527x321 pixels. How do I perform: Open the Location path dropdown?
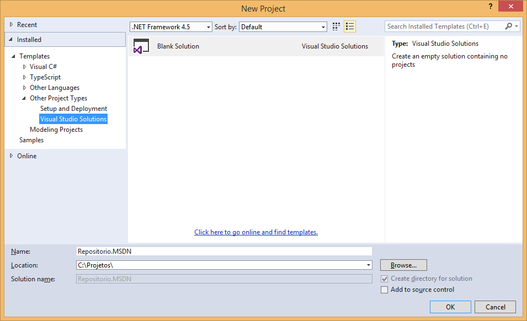pyautogui.click(x=369, y=265)
